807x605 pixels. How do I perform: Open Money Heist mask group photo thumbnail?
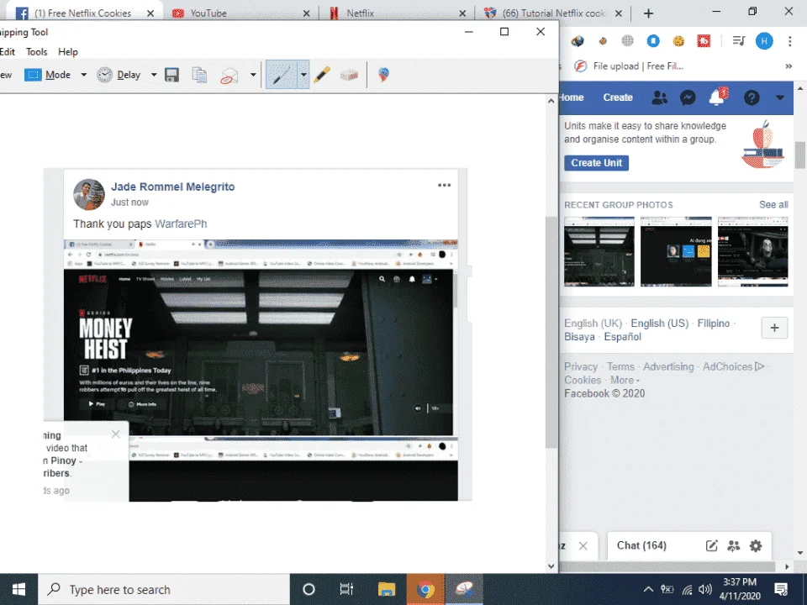coord(752,251)
